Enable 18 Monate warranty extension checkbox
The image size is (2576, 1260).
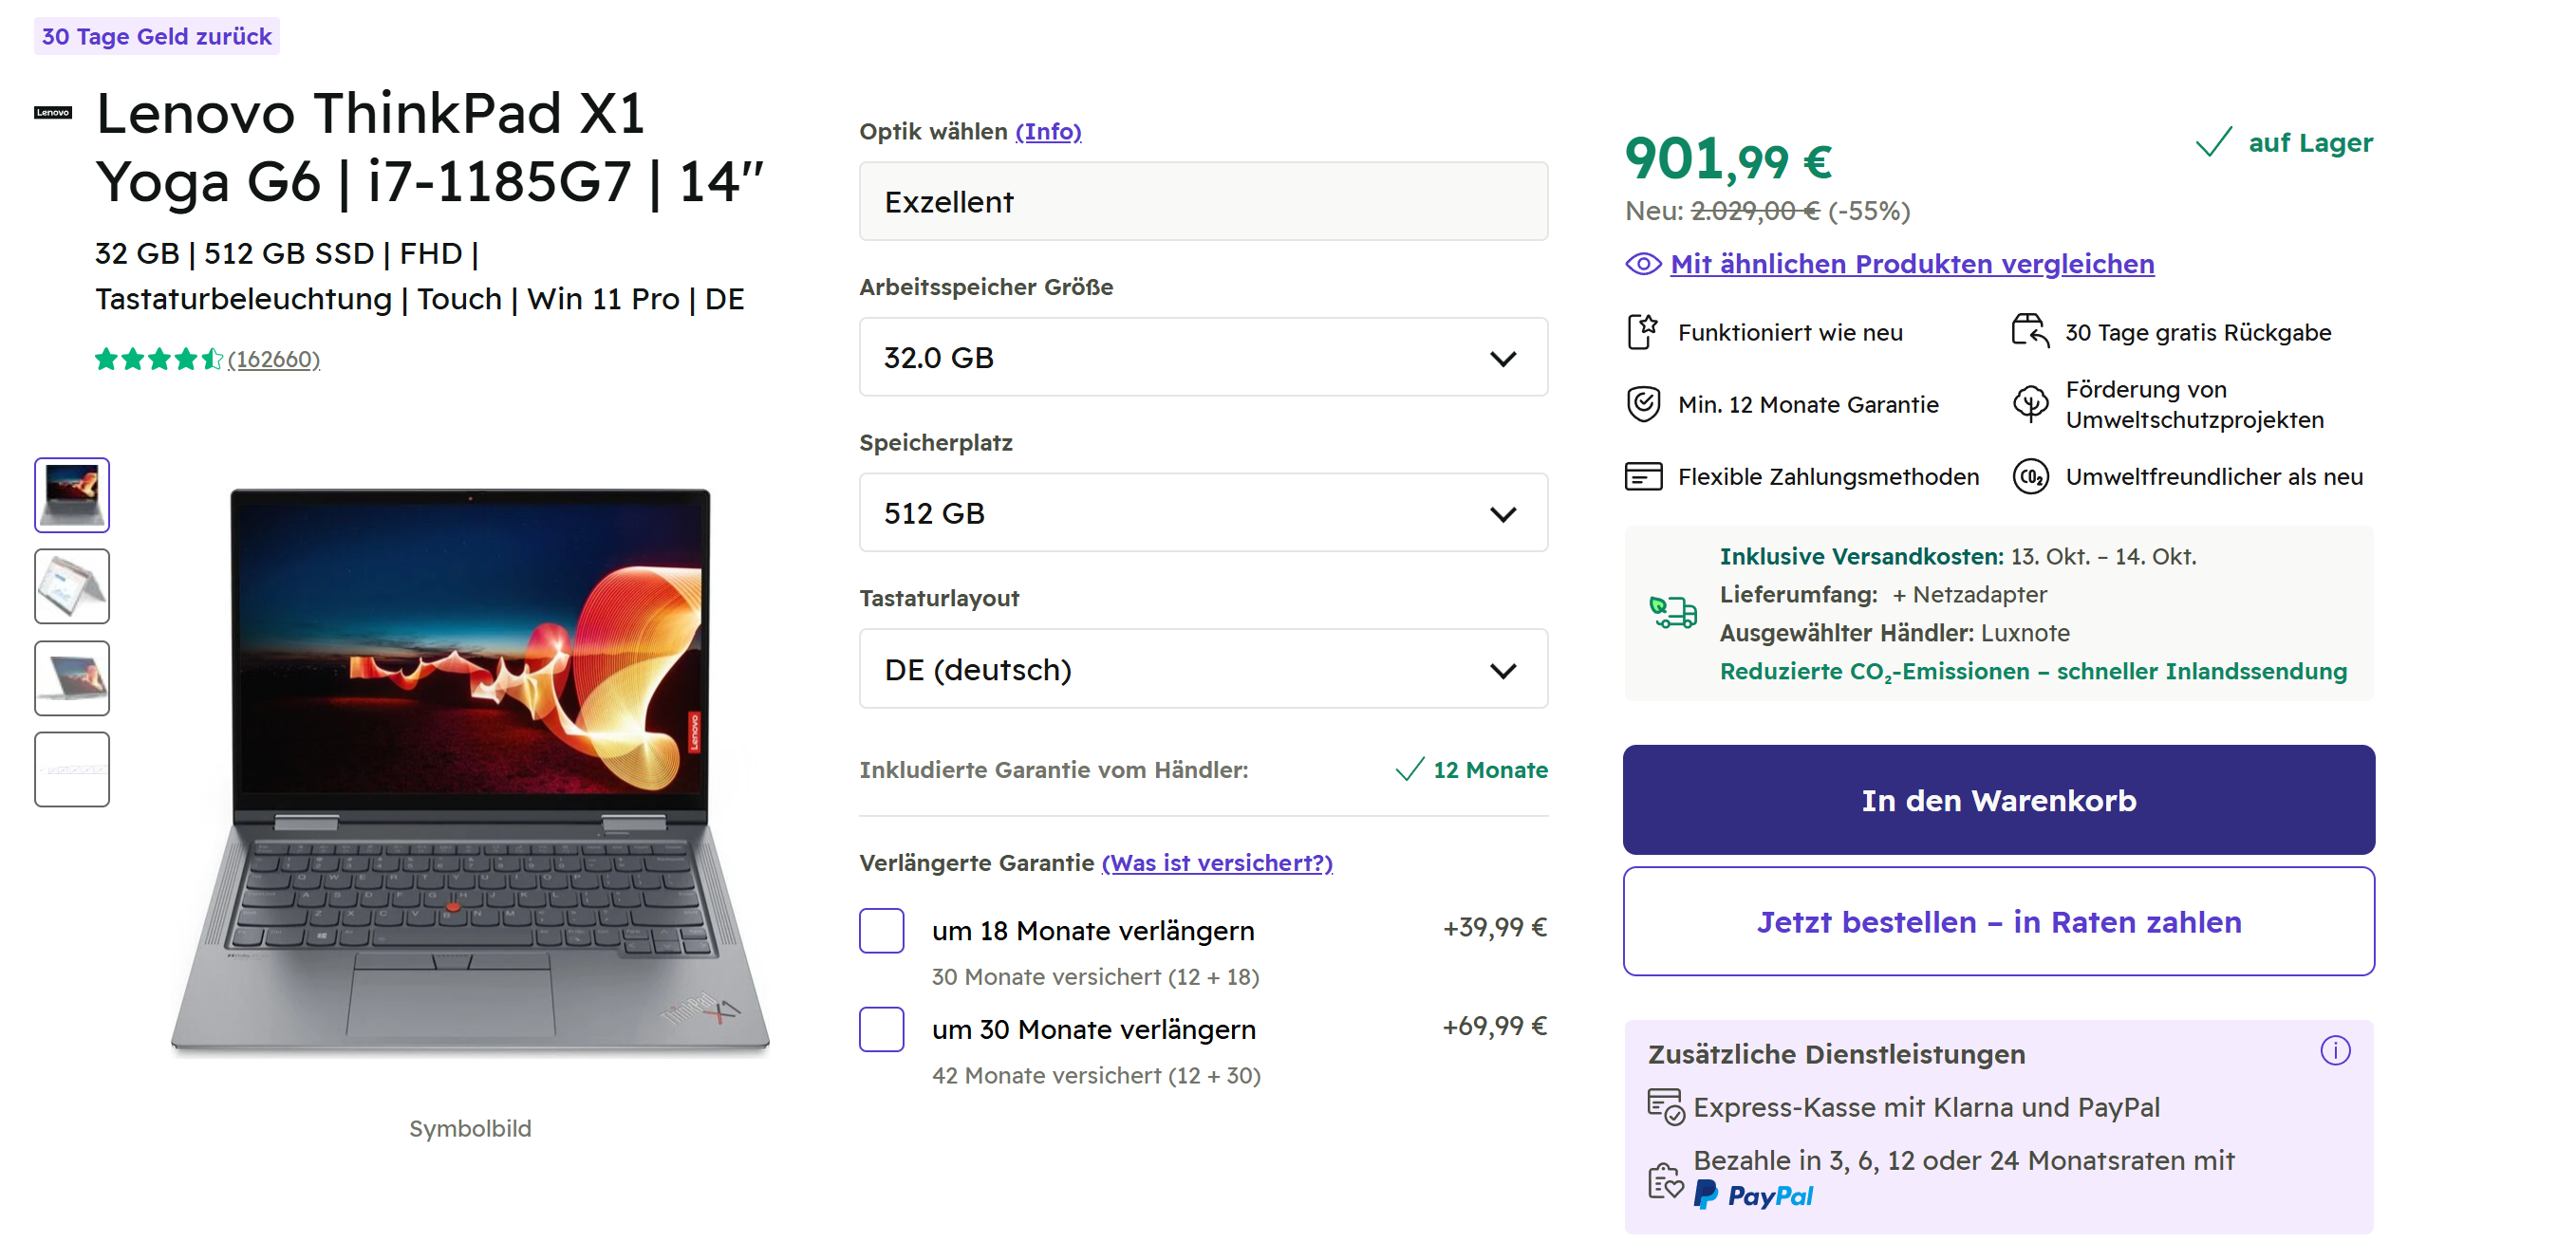pos(881,930)
